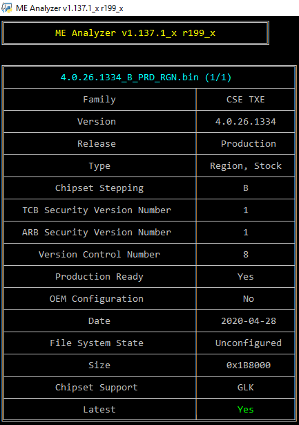This screenshot has width=299, height=425.
Task: Select the Chipset Stepping label
Action: point(99,188)
